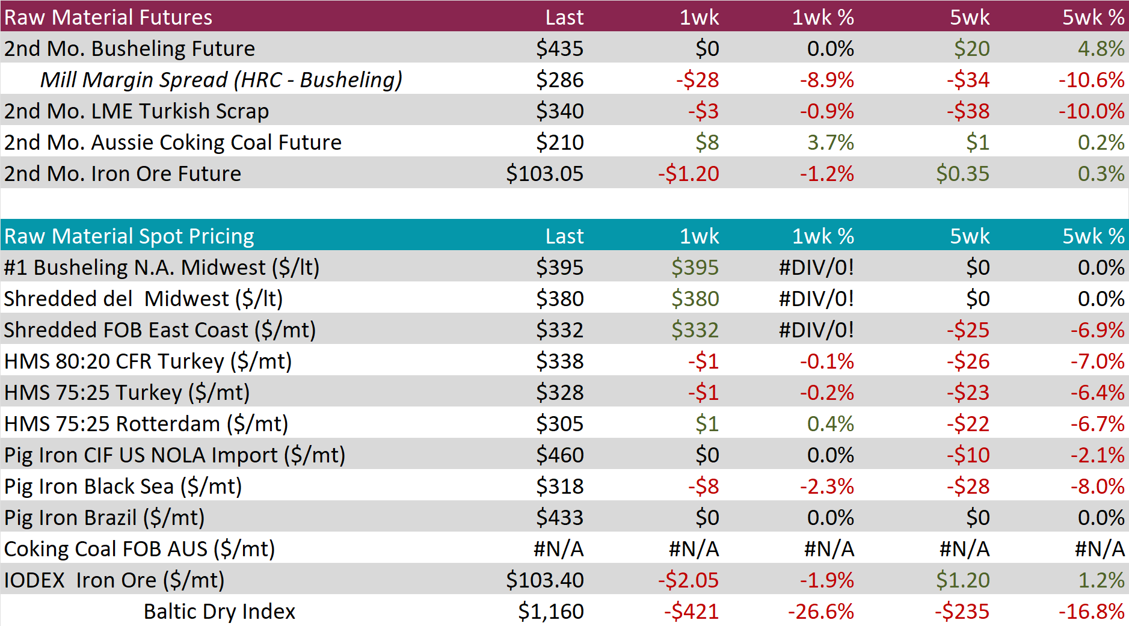The width and height of the screenshot is (1129, 626).
Task: Select the $103.05 Iron Ore Future price
Action: click(x=544, y=173)
